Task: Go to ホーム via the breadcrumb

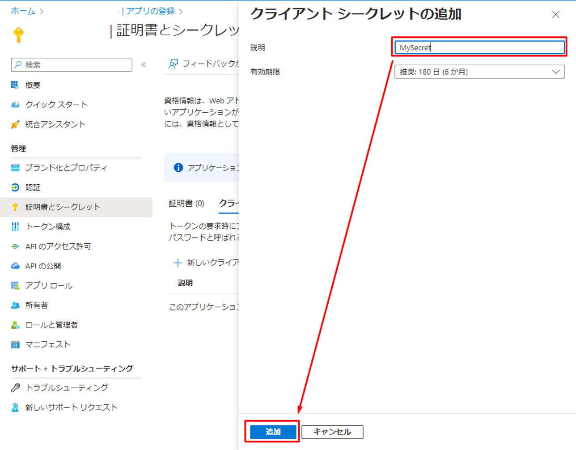Action: point(23,11)
